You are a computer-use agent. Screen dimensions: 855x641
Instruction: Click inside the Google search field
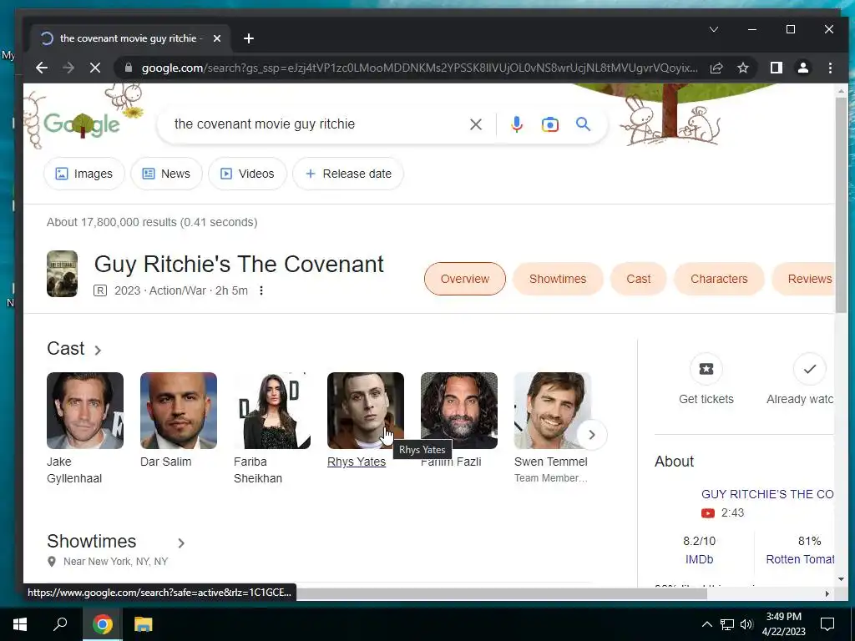pos(316,124)
